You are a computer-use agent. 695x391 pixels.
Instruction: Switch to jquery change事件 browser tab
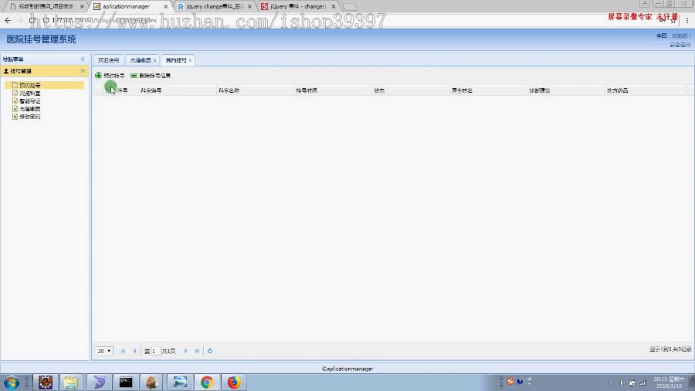215,7
